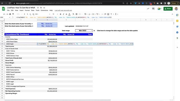The image size is (180, 101).
Task: Collapse the toolbar with the up chevron
Action: [x=172, y=14]
